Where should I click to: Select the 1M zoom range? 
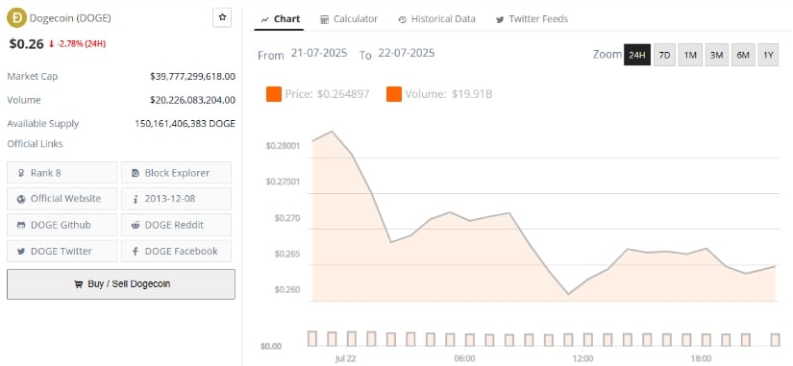pyautogui.click(x=690, y=55)
